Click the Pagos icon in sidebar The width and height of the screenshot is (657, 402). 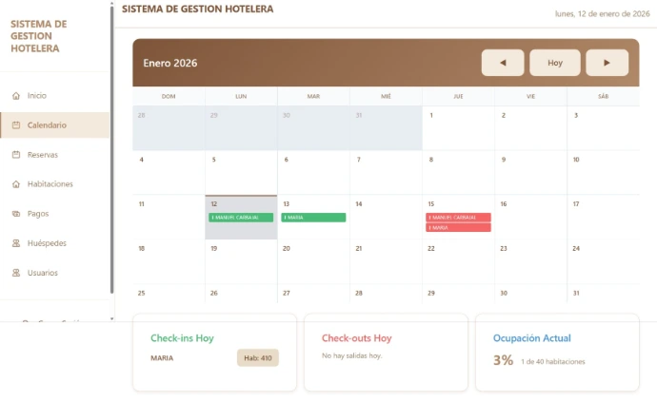click(x=16, y=214)
